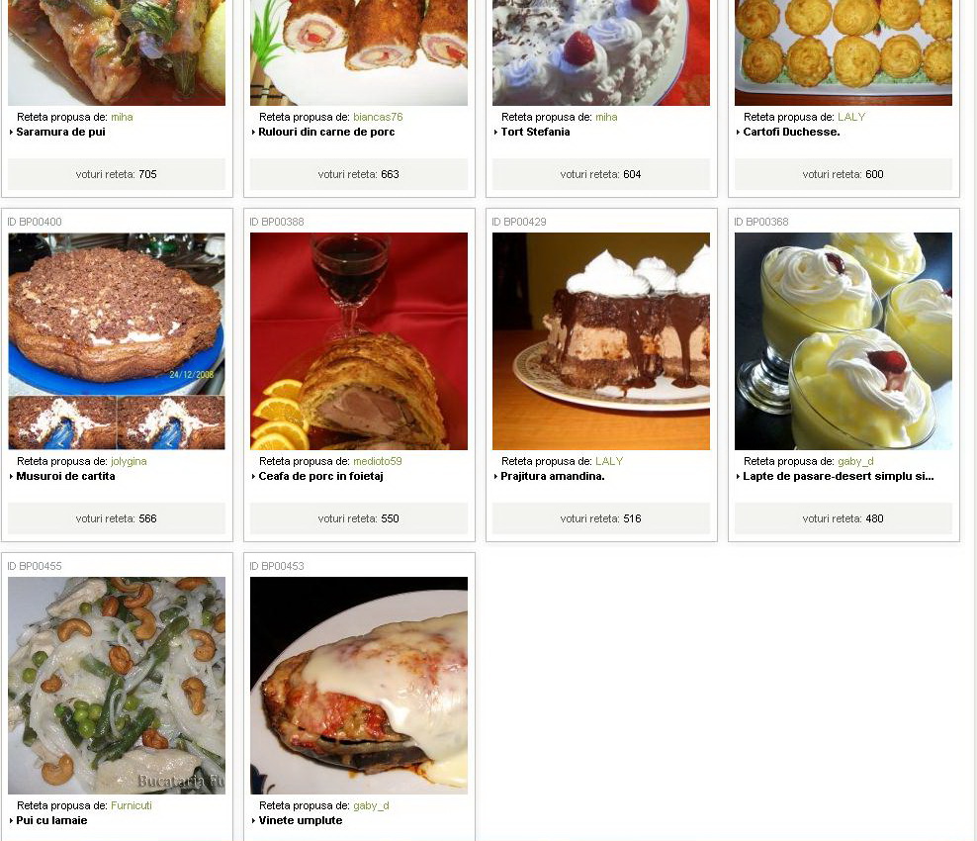Click voturi reteta 566 vote bar
The height and width of the screenshot is (841, 977).
[x=117, y=518]
